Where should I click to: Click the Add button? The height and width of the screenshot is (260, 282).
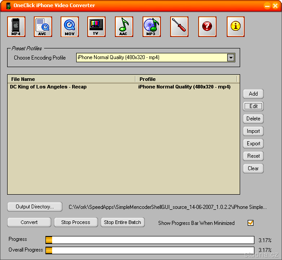pyautogui.click(x=253, y=94)
